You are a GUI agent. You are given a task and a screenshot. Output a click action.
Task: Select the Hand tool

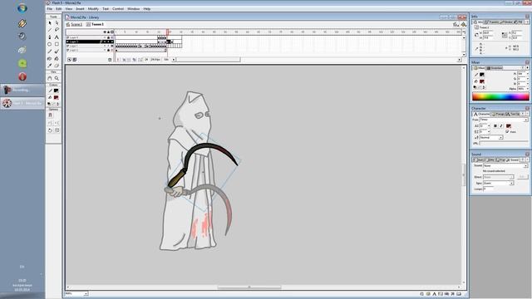tap(50, 78)
